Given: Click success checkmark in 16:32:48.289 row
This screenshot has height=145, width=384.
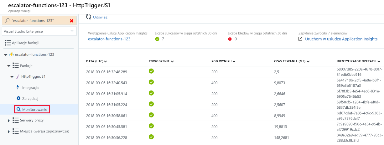Looking at the screenshot, I should click(x=151, y=71).
